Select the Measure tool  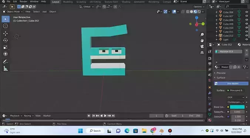6,68
